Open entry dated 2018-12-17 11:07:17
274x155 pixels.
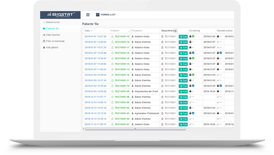pos(95,97)
